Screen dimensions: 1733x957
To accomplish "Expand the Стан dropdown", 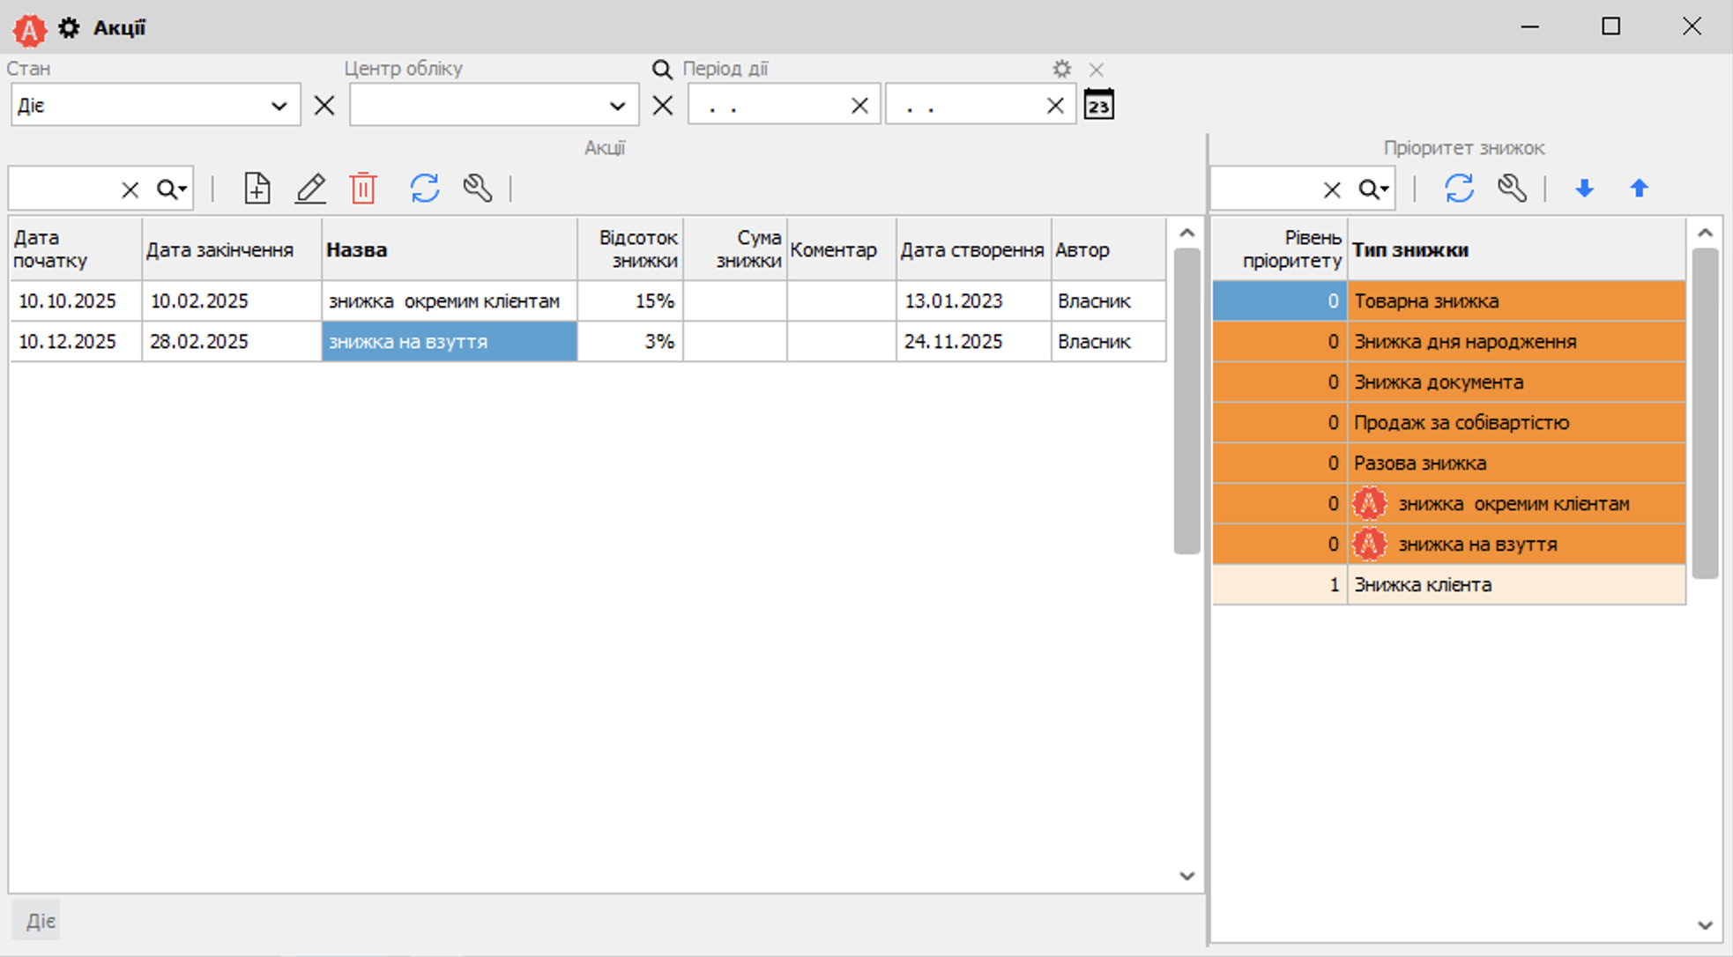I will pyautogui.click(x=279, y=106).
